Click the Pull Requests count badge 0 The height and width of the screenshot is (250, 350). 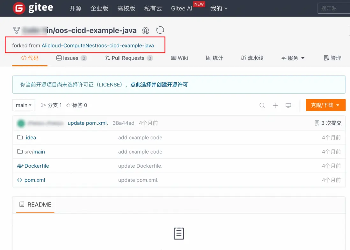(x=150, y=58)
